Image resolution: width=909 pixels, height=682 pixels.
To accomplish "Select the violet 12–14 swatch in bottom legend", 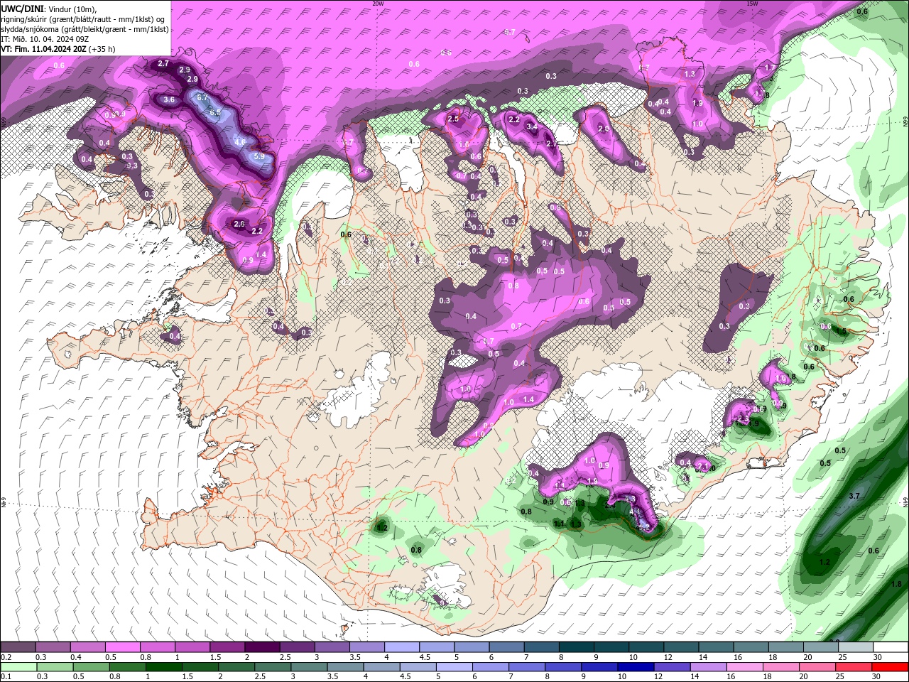I will (673, 667).
